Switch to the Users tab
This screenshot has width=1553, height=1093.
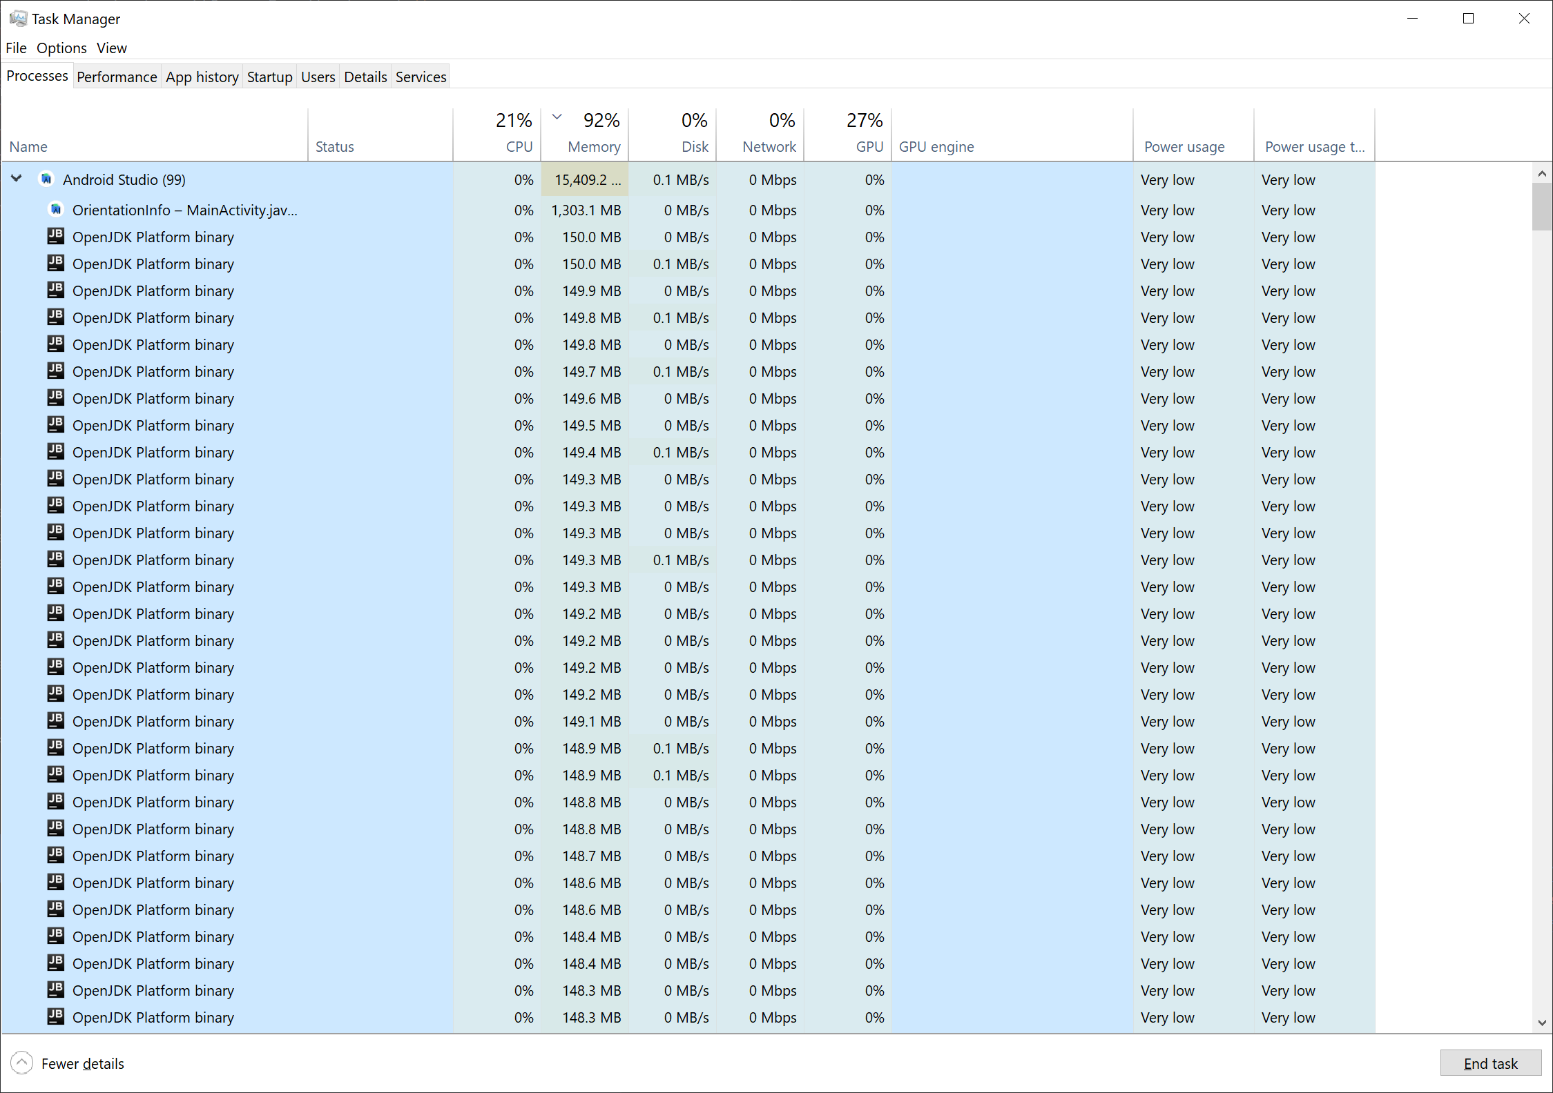(x=318, y=77)
